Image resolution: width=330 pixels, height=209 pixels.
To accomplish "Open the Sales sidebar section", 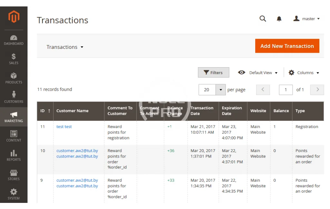I will pyautogui.click(x=14, y=59).
